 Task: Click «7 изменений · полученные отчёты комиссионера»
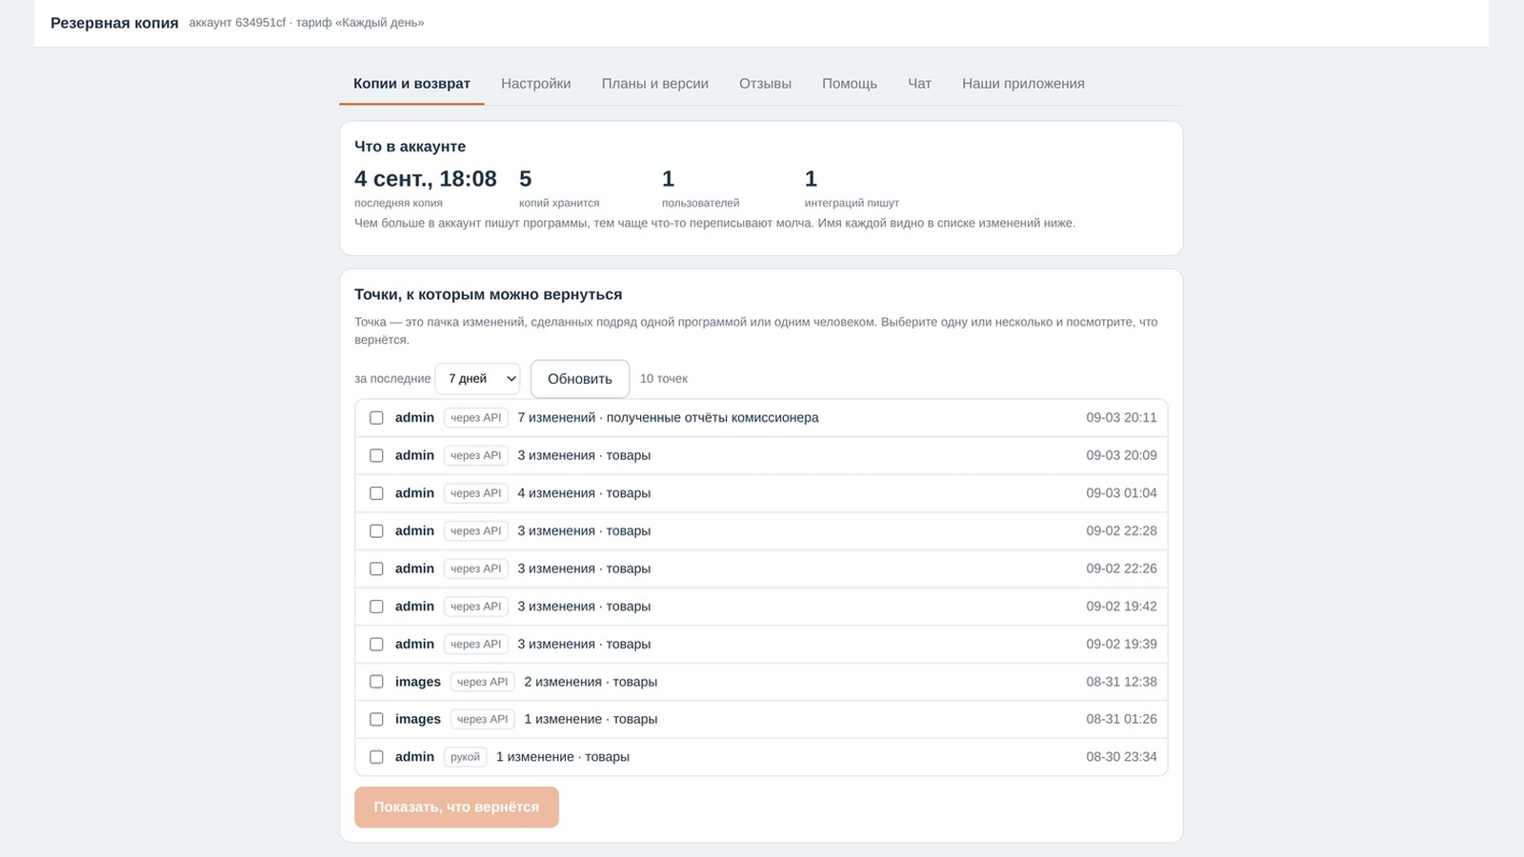pyautogui.click(x=668, y=418)
